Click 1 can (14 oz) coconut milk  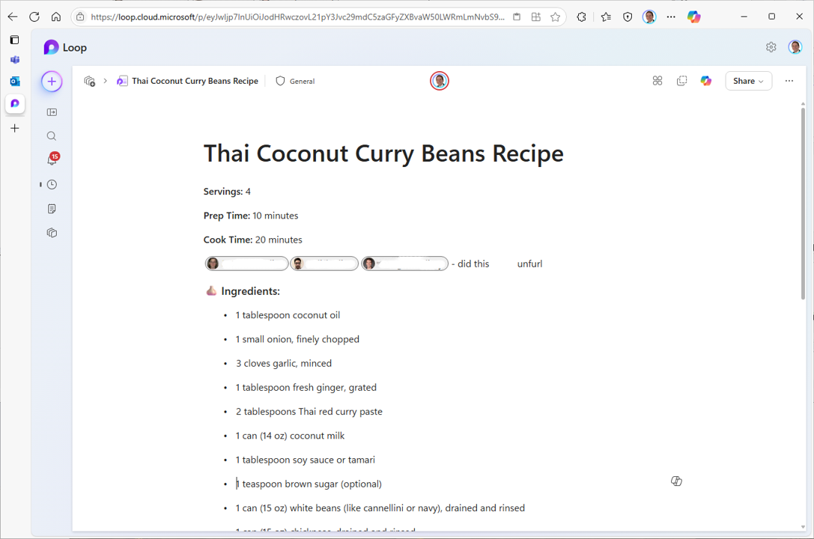pos(290,436)
